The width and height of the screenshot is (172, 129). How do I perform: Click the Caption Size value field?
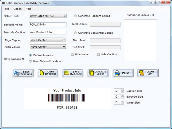[x=117, y=91]
